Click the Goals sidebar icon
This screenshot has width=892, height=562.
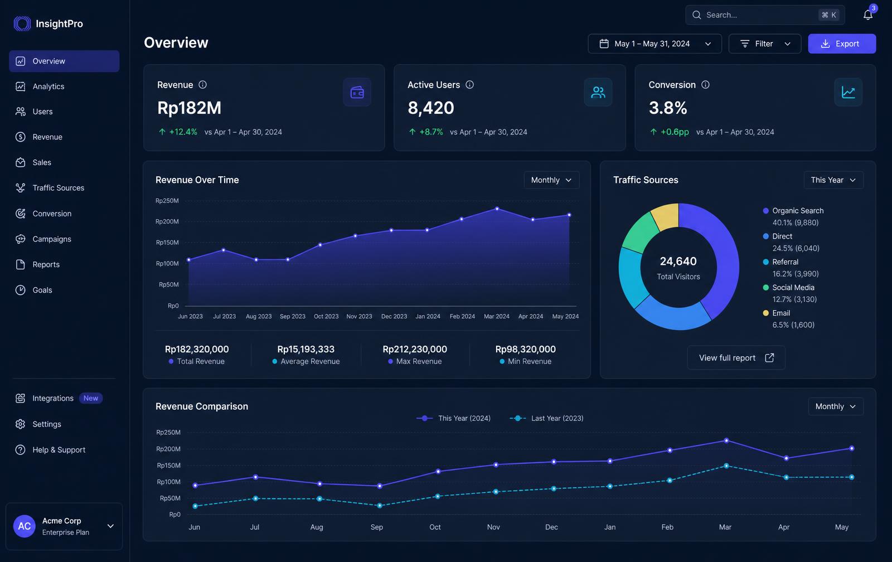pos(21,290)
